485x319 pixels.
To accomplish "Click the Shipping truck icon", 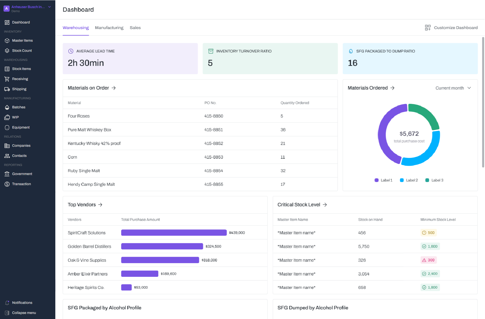I will pos(7,89).
